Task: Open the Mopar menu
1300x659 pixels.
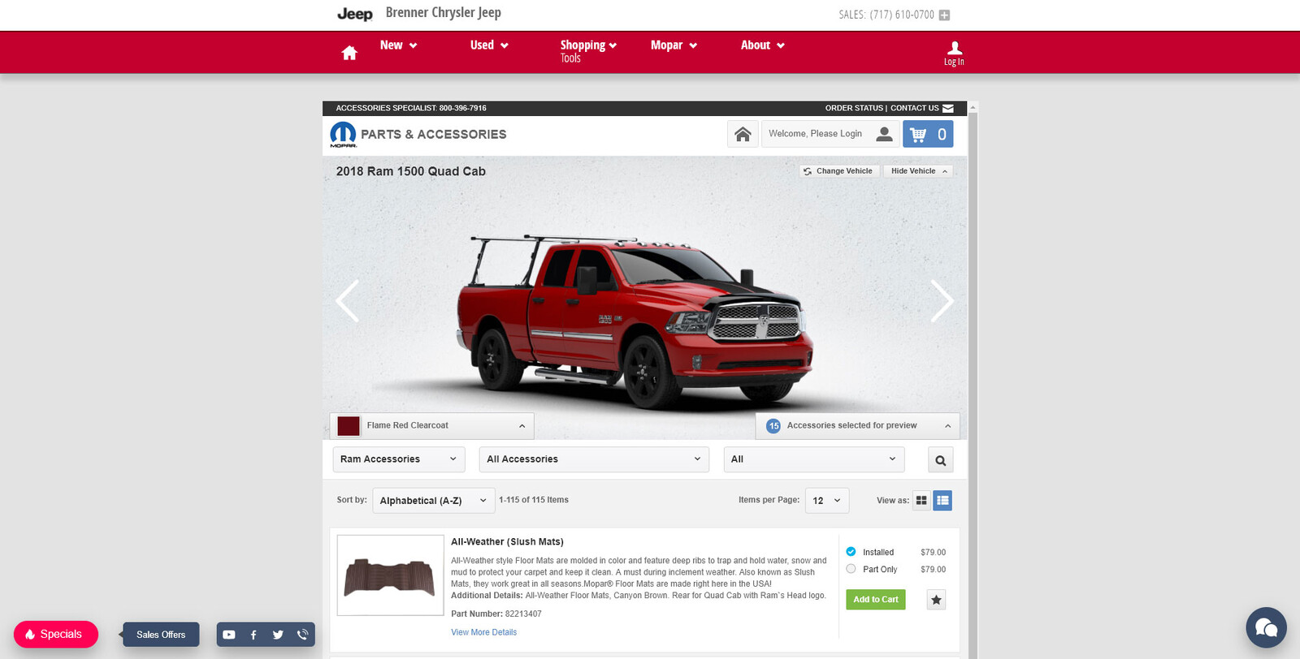Action: tap(674, 45)
